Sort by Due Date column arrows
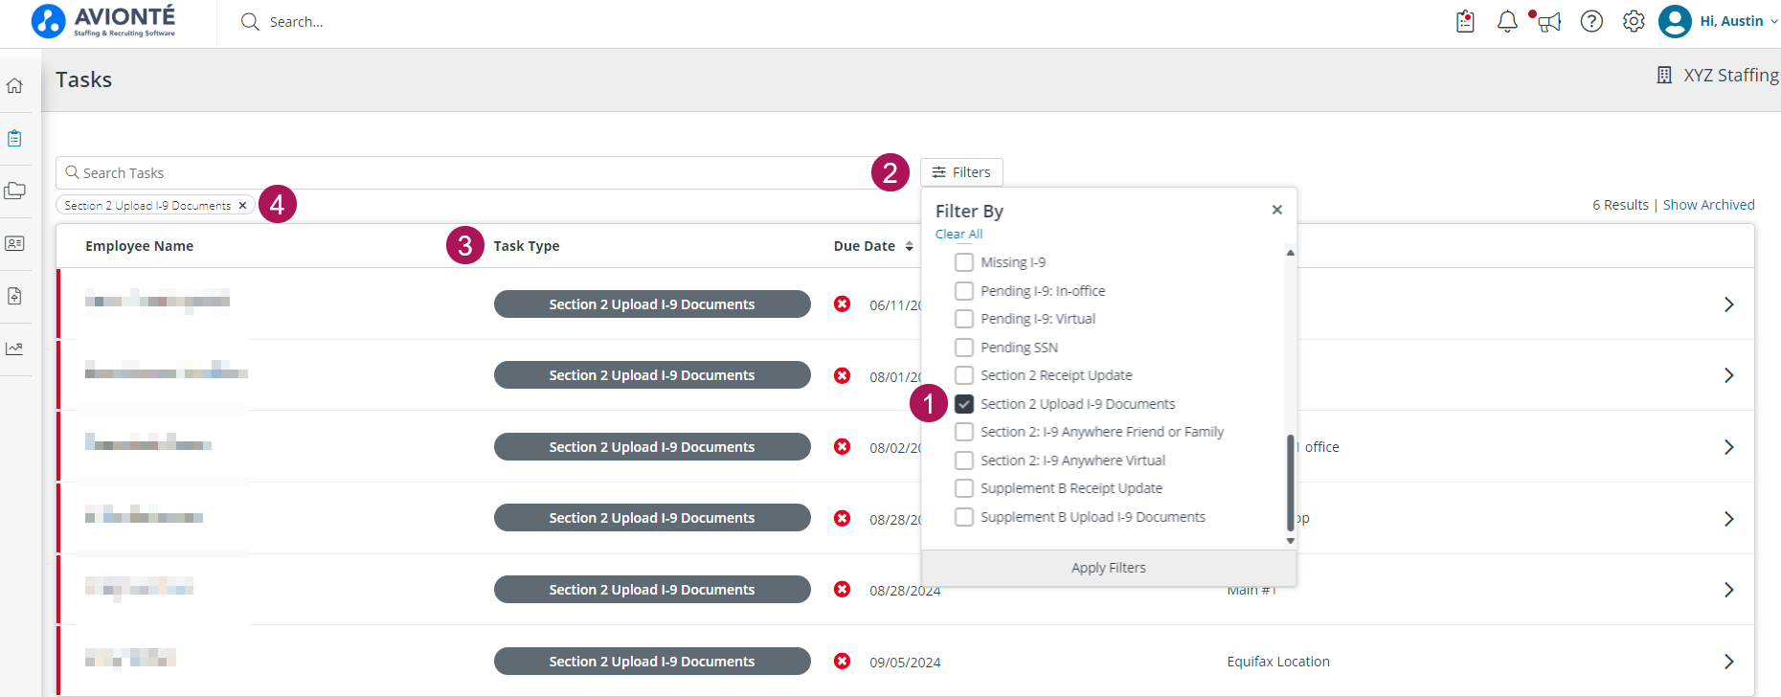 coord(909,246)
